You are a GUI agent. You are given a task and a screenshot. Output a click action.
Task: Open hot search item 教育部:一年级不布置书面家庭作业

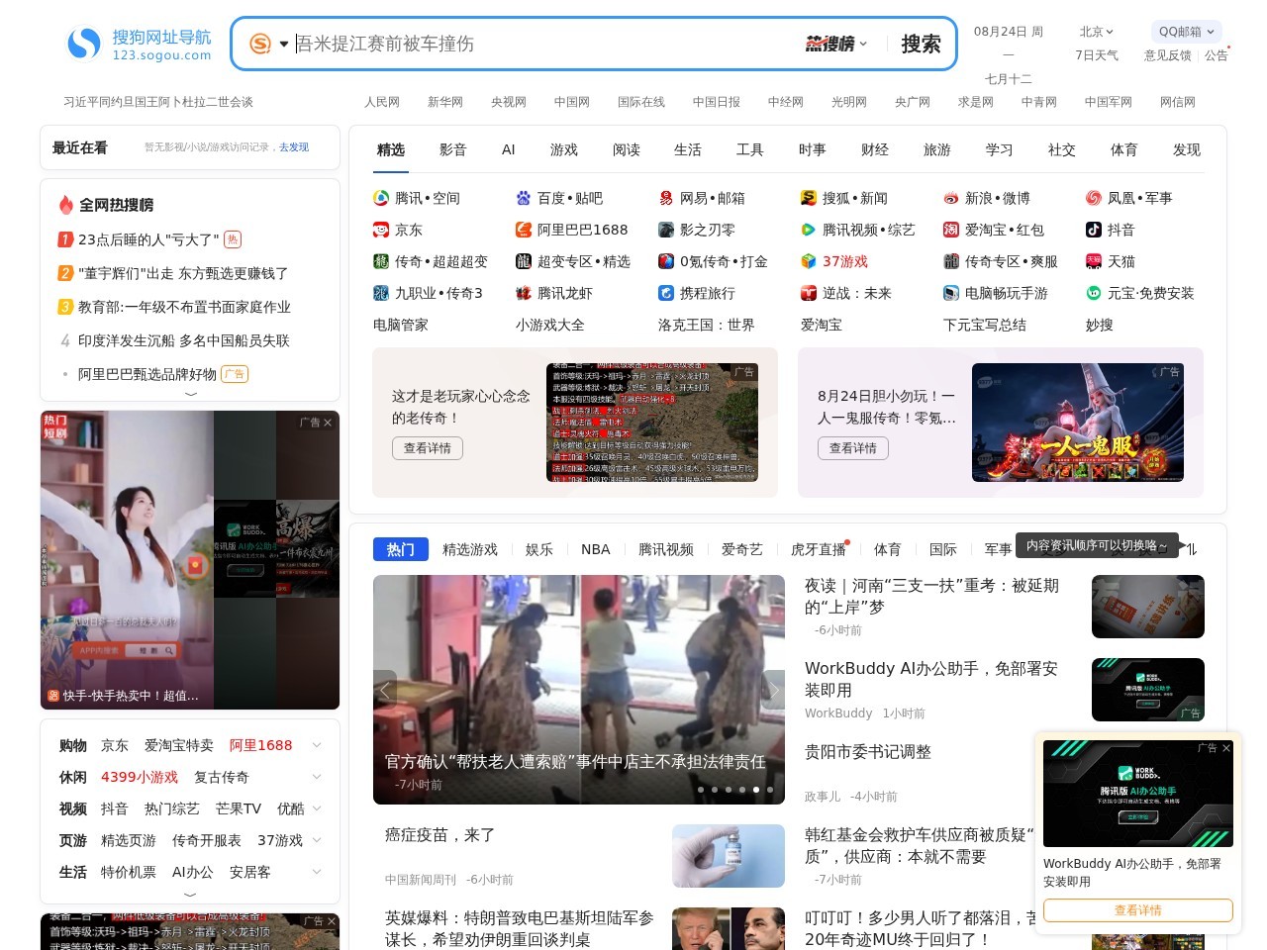point(184,307)
